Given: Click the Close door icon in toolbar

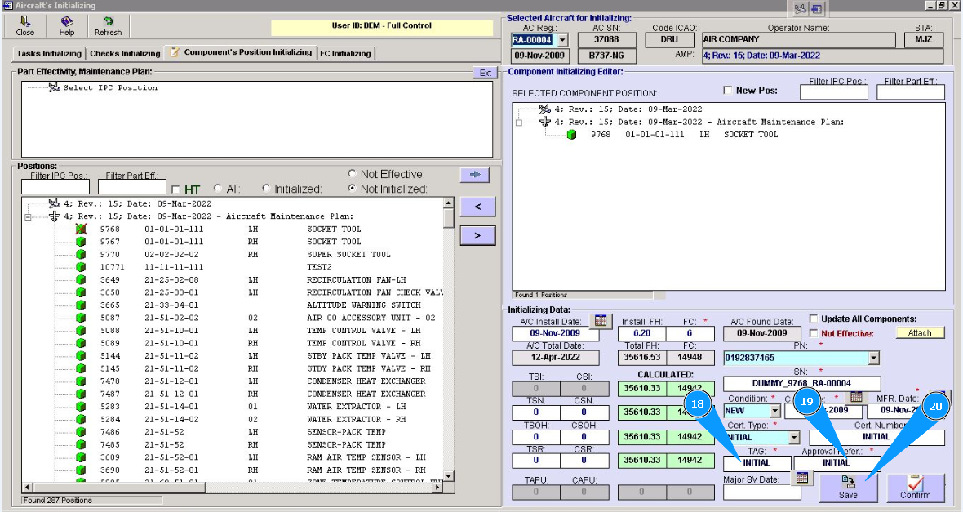Looking at the screenshot, I should click(x=25, y=21).
